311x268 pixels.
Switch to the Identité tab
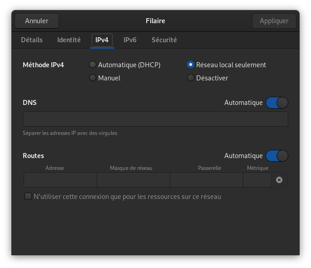click(69, 40)
